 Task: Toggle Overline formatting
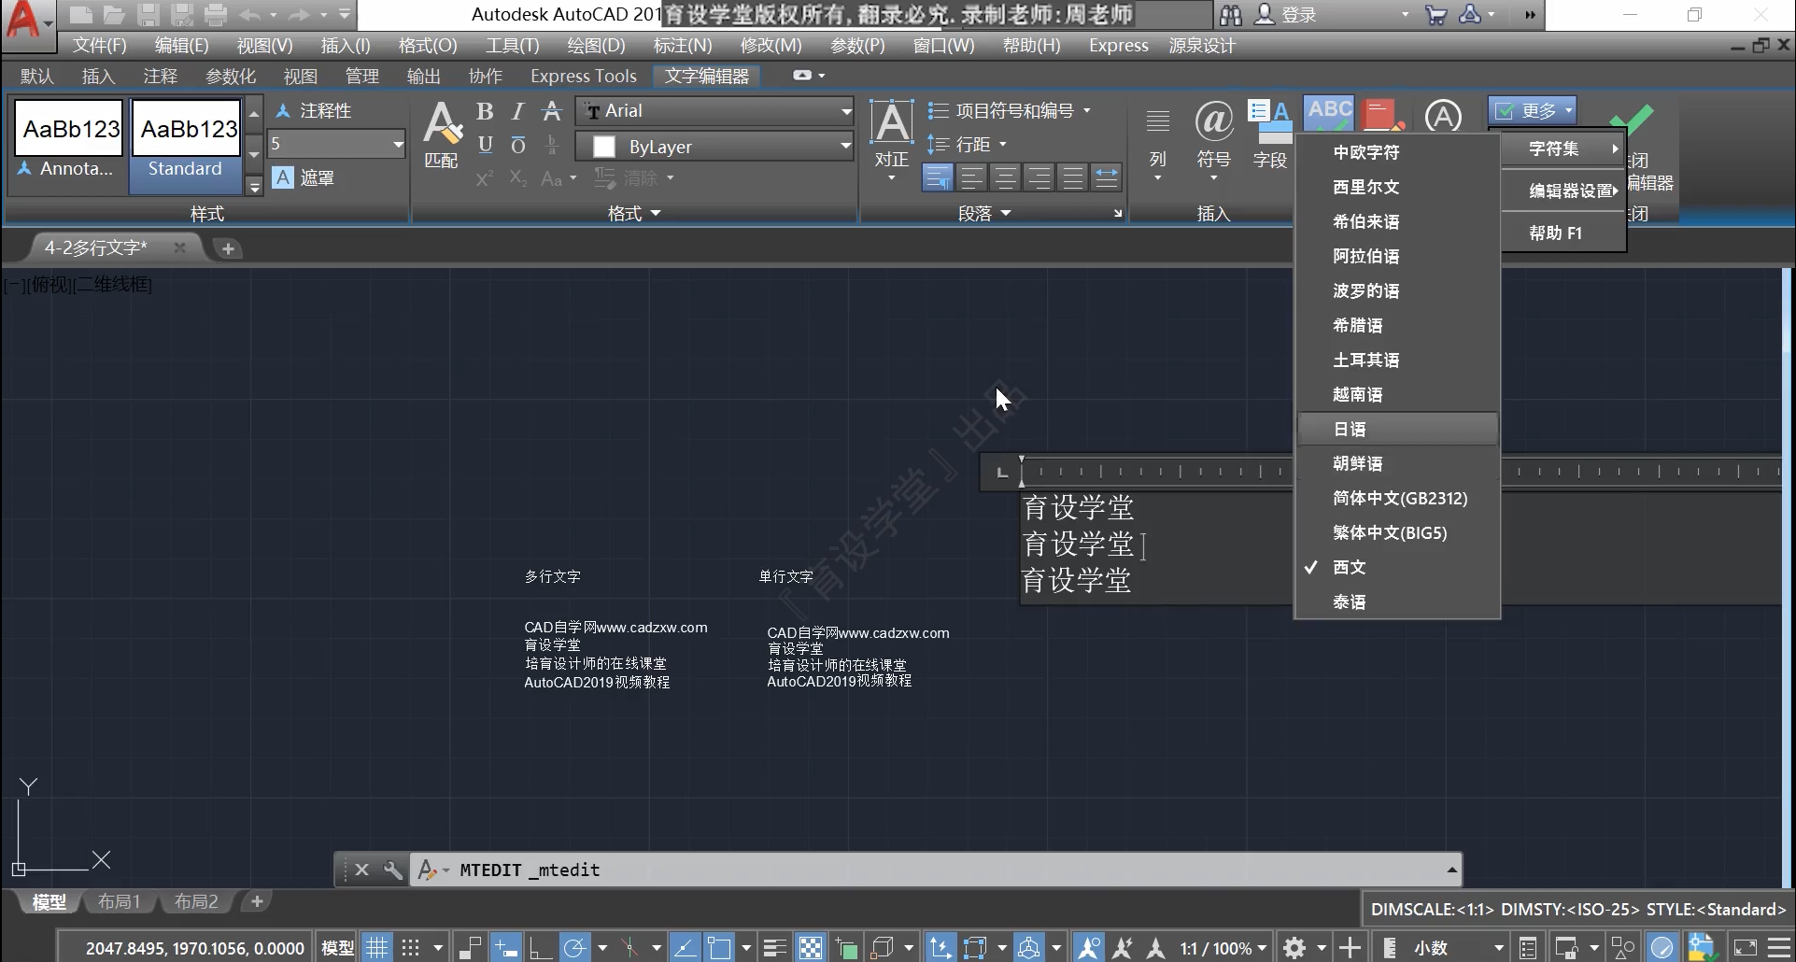click(x=518, y=145)
